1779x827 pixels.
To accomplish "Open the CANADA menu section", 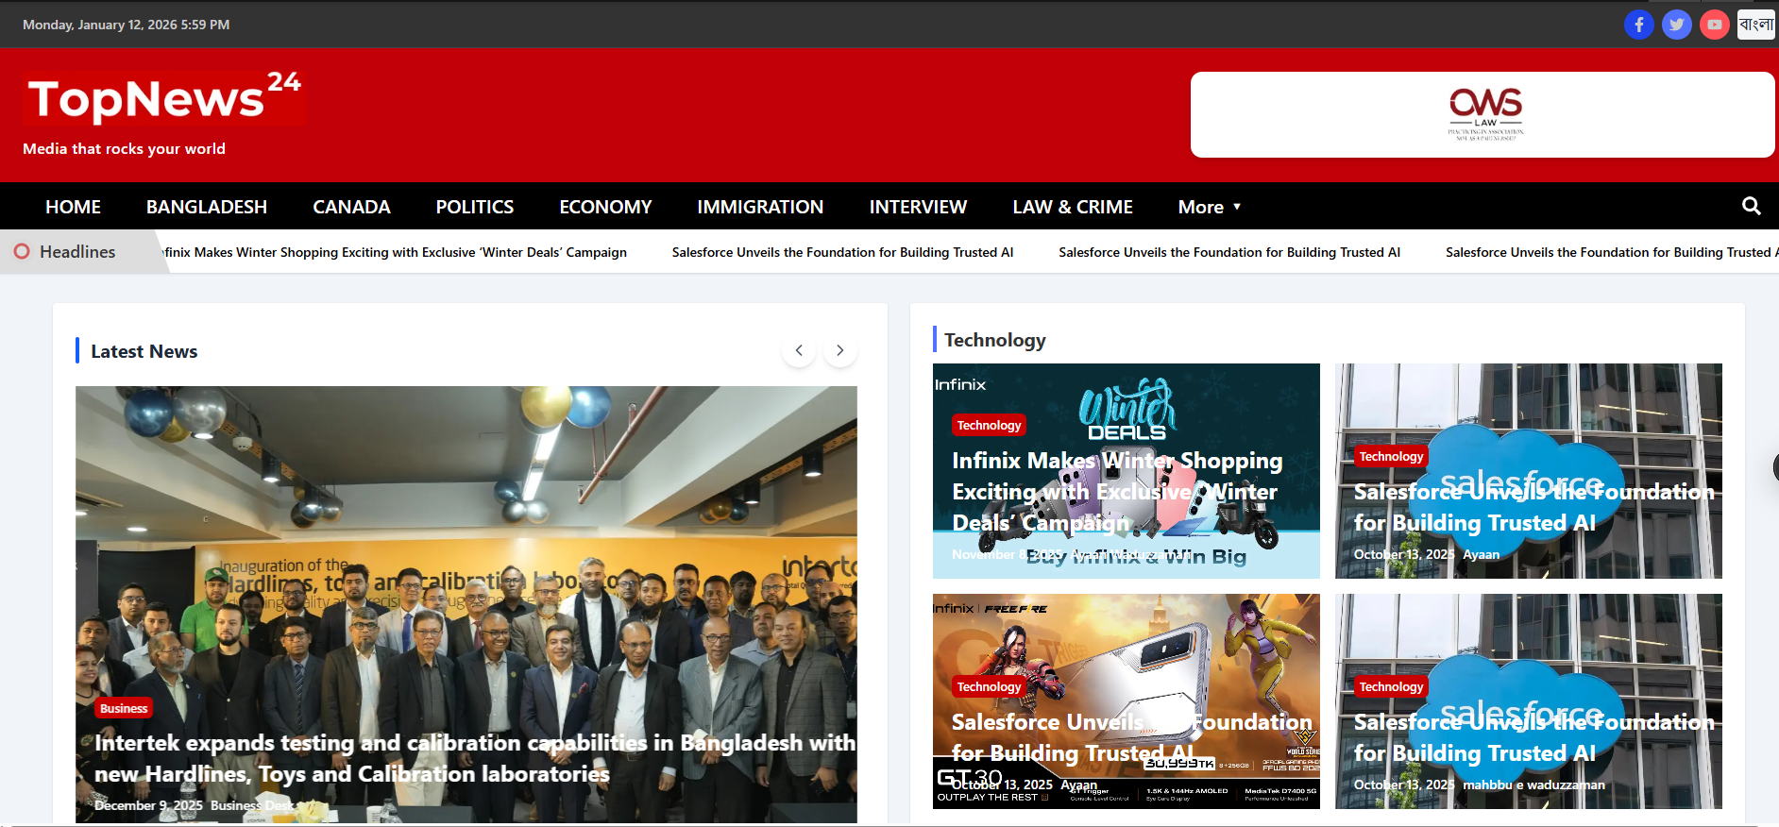I will pos(351,207).
